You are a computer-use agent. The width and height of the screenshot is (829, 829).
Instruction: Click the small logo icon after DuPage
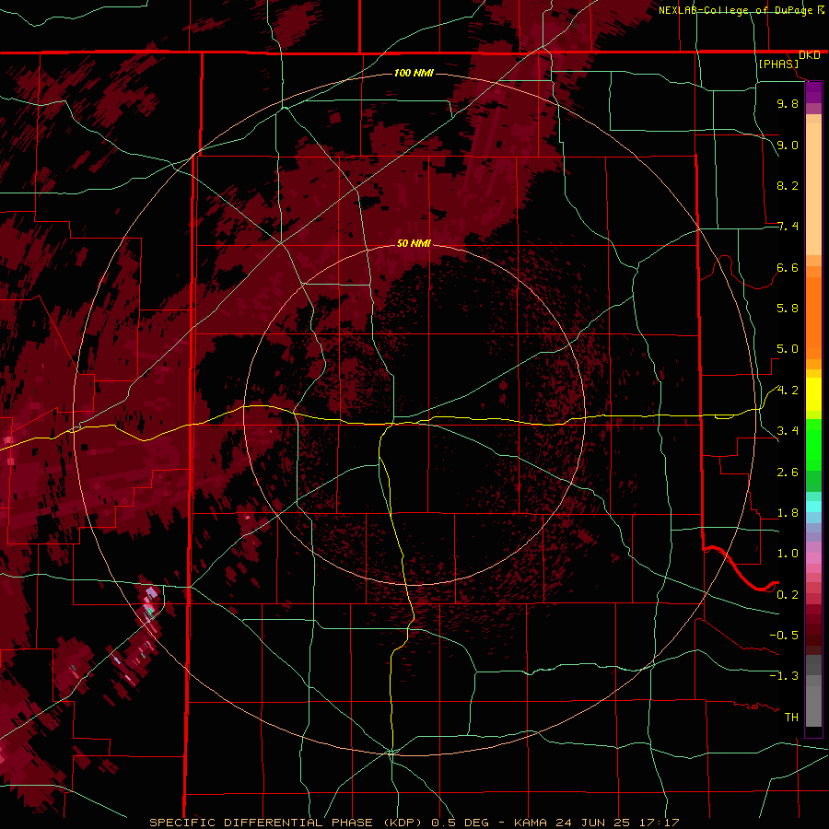tap(821, 9)
